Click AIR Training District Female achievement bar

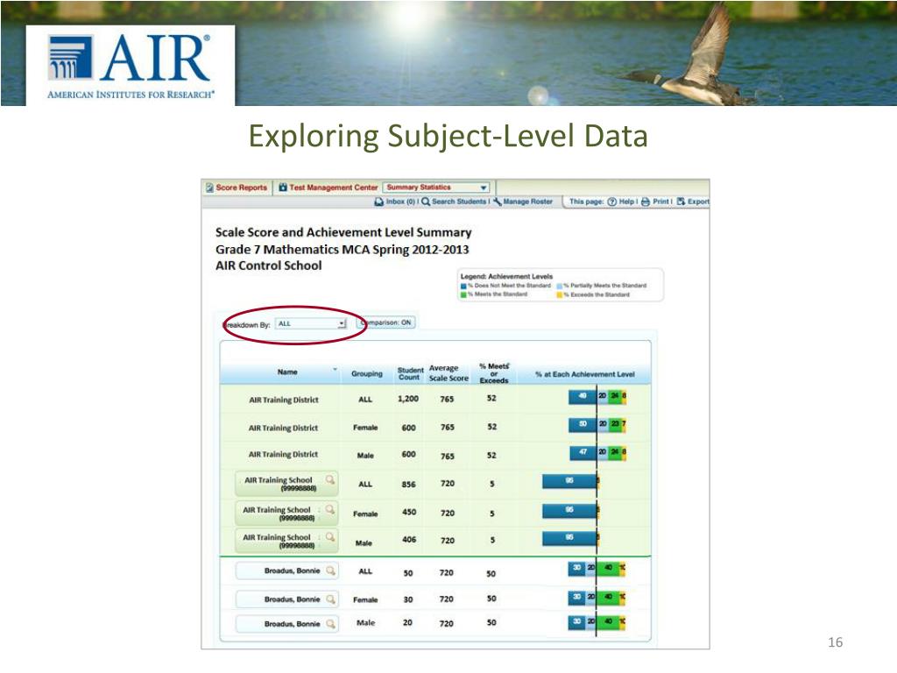click(x=597, y=425)
